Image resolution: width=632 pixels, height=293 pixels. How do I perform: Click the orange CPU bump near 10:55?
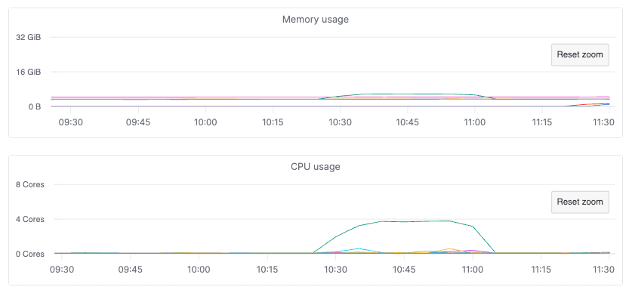pos(449,249)
